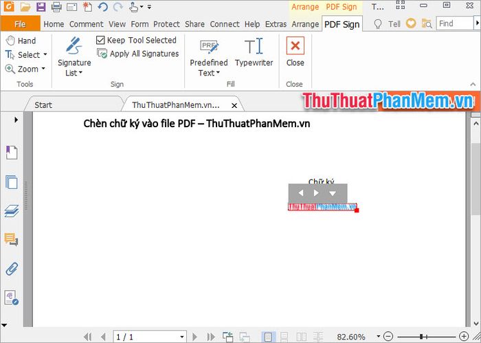This screenshot has width=481, height=343.
Task: Open the Help ribbon tab
Action: [x=252, y=24]
